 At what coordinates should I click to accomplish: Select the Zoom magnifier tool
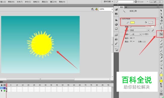tap(161, 68)
